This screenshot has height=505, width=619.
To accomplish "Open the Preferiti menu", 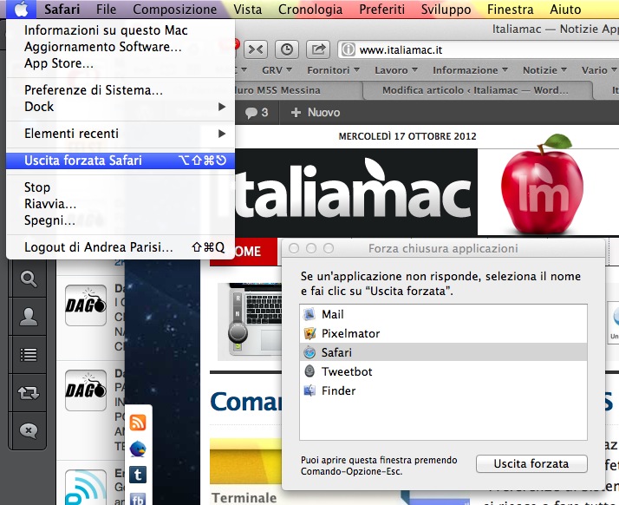I will pos(381,9).
